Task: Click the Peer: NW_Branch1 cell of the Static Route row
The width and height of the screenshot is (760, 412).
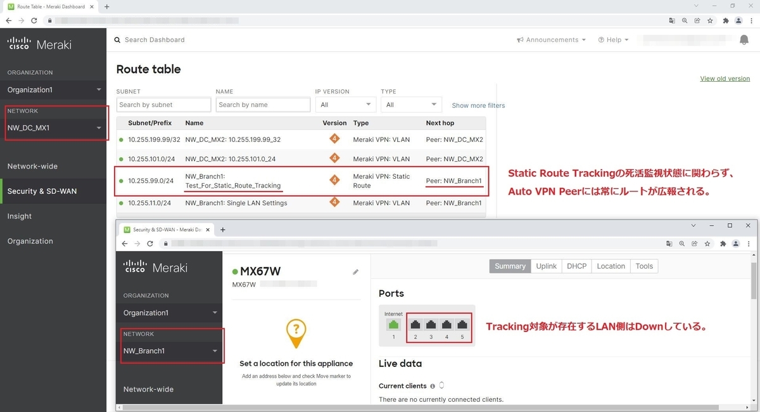Action: (453, 181)
